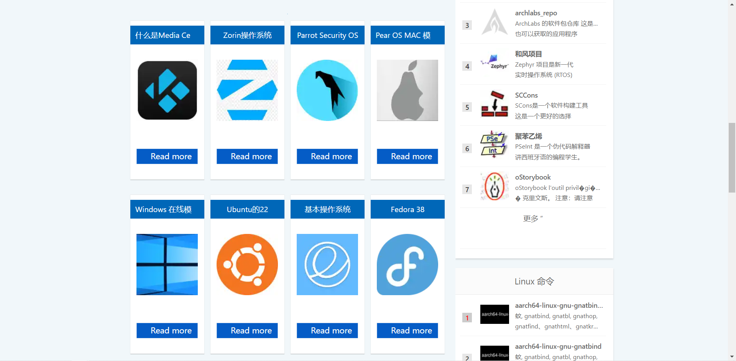Screen dimensions: 736x361
Task: Open the 聚苯乙烯 sidebar link
Action: pos(528,136)
